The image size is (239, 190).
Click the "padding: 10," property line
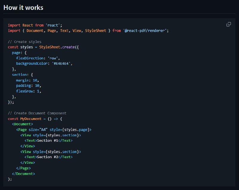pyautogui.click(x=29, y=86)
